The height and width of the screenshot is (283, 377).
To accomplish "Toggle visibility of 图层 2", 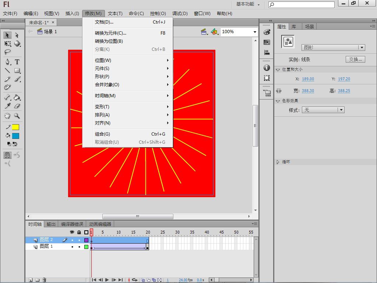I will 72,240.
